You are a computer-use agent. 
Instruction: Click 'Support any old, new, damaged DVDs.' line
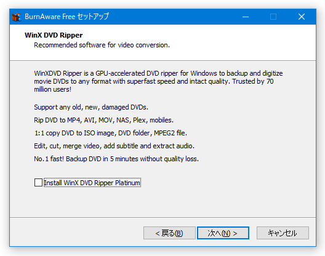91,107
